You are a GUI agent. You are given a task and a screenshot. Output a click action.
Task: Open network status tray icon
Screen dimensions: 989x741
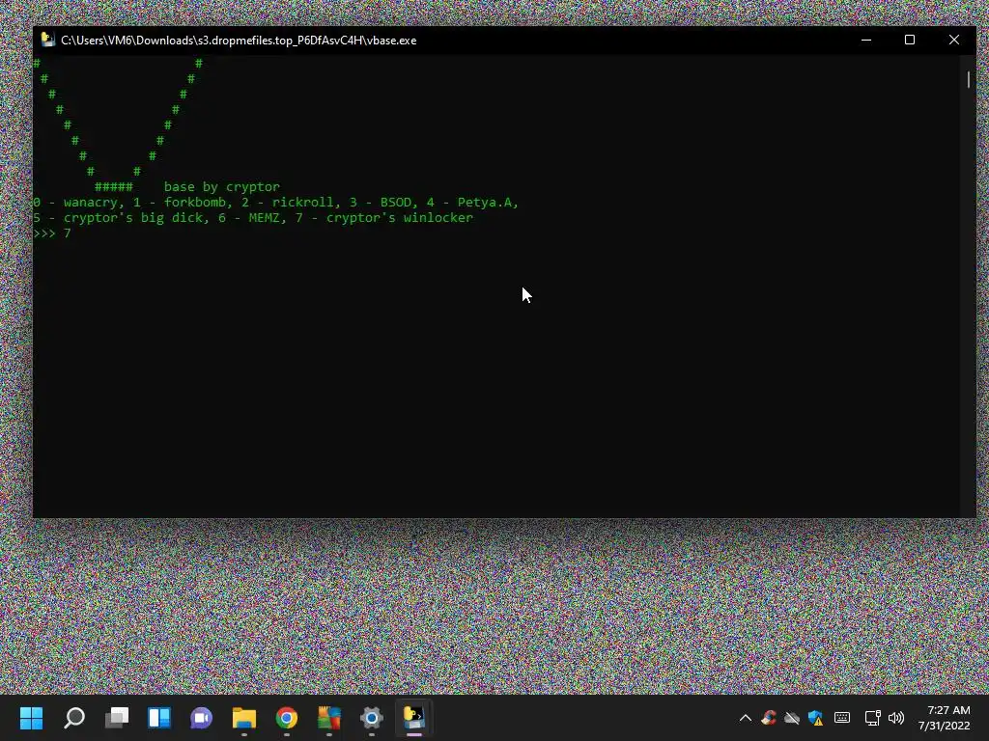coord(872,718)
